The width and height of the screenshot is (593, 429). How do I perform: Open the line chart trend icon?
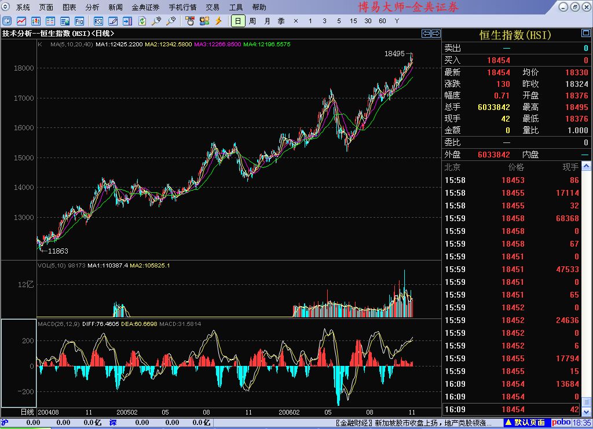pos(21,21)
